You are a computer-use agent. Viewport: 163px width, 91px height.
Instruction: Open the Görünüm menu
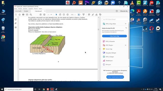coord(25,9)
